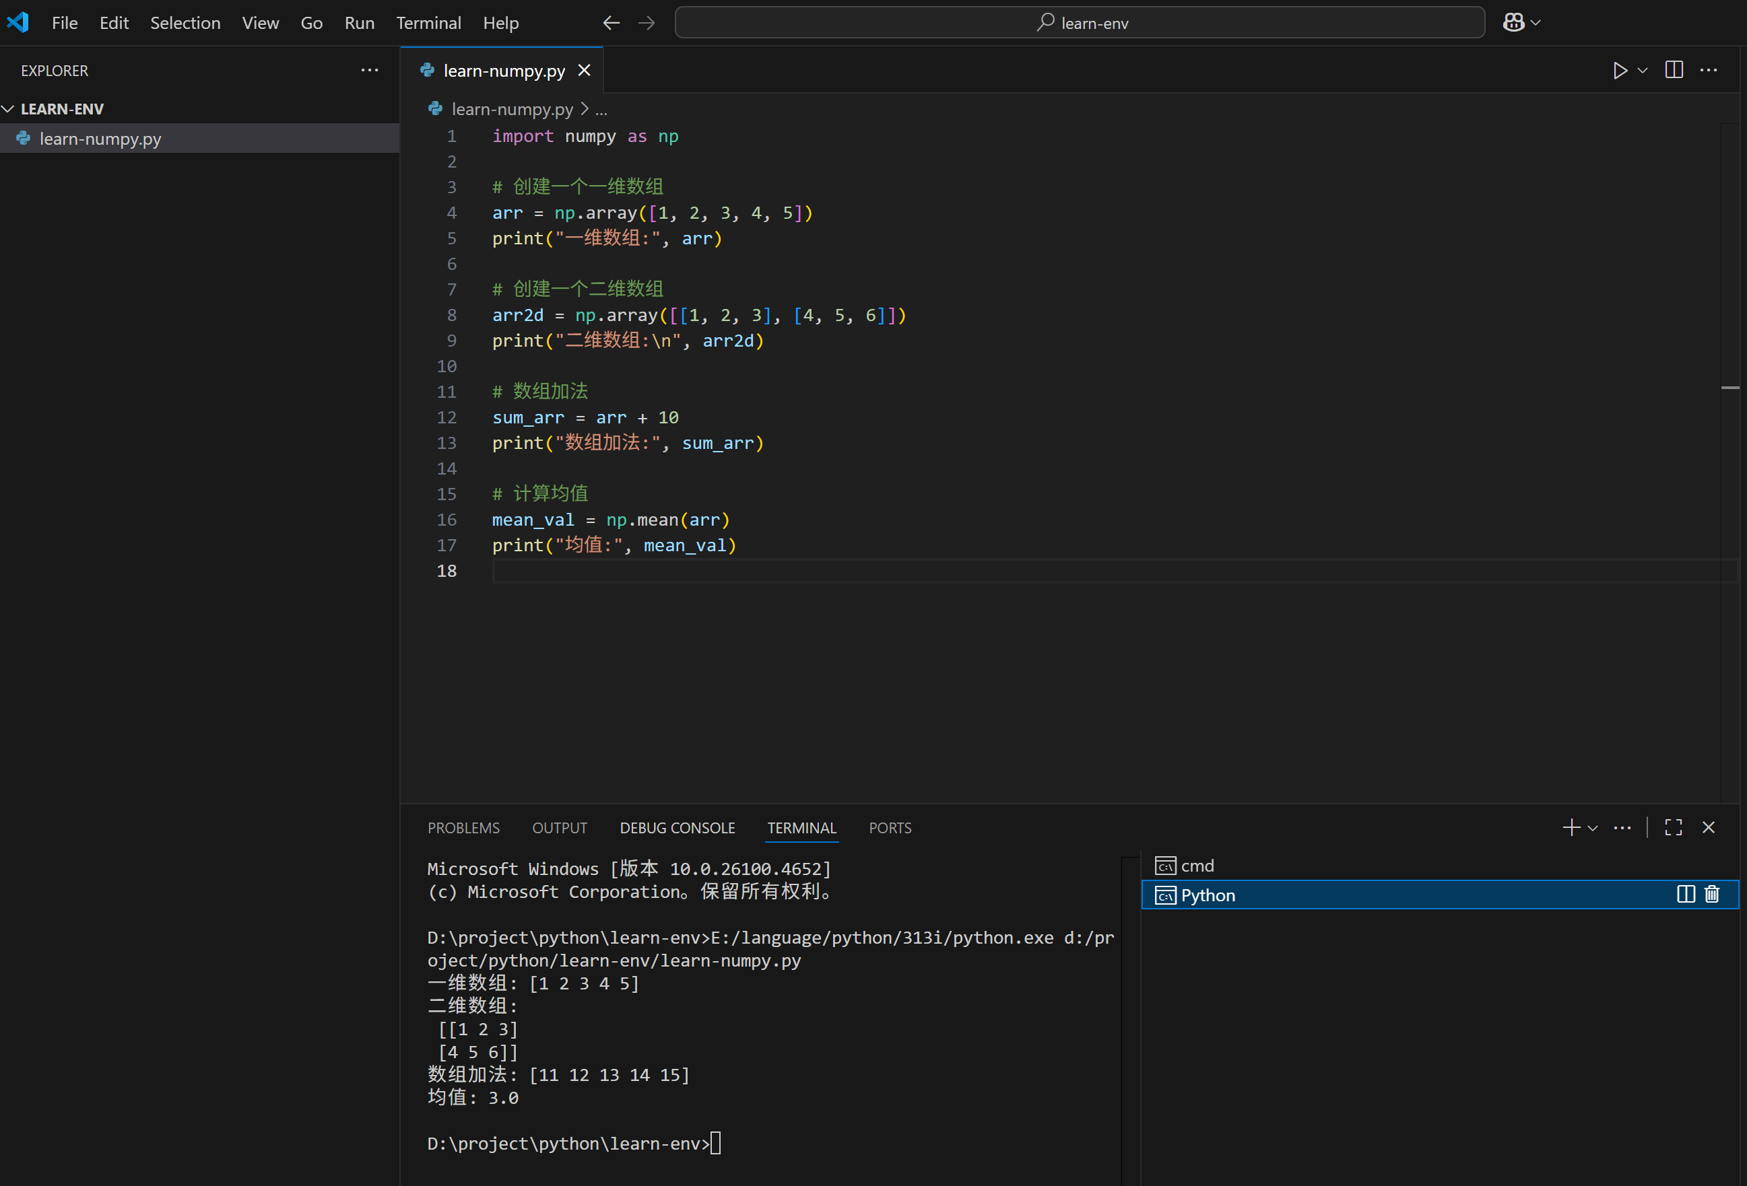Open terminal panel more actions
1747x1186 pixels.
(x=1622, y=827)
